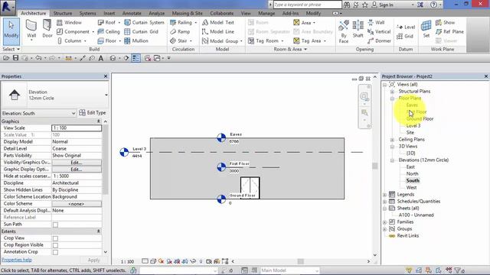The width and height of the screenshot is (490, 275).
Task: Collapse the Graphics properties section
Action: tap(99, 121)
